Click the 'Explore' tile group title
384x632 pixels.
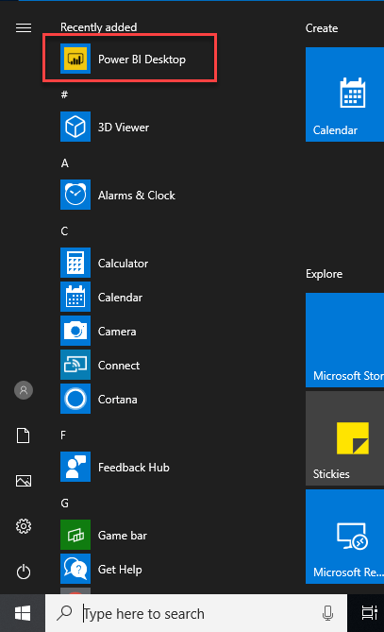(324, 274)
